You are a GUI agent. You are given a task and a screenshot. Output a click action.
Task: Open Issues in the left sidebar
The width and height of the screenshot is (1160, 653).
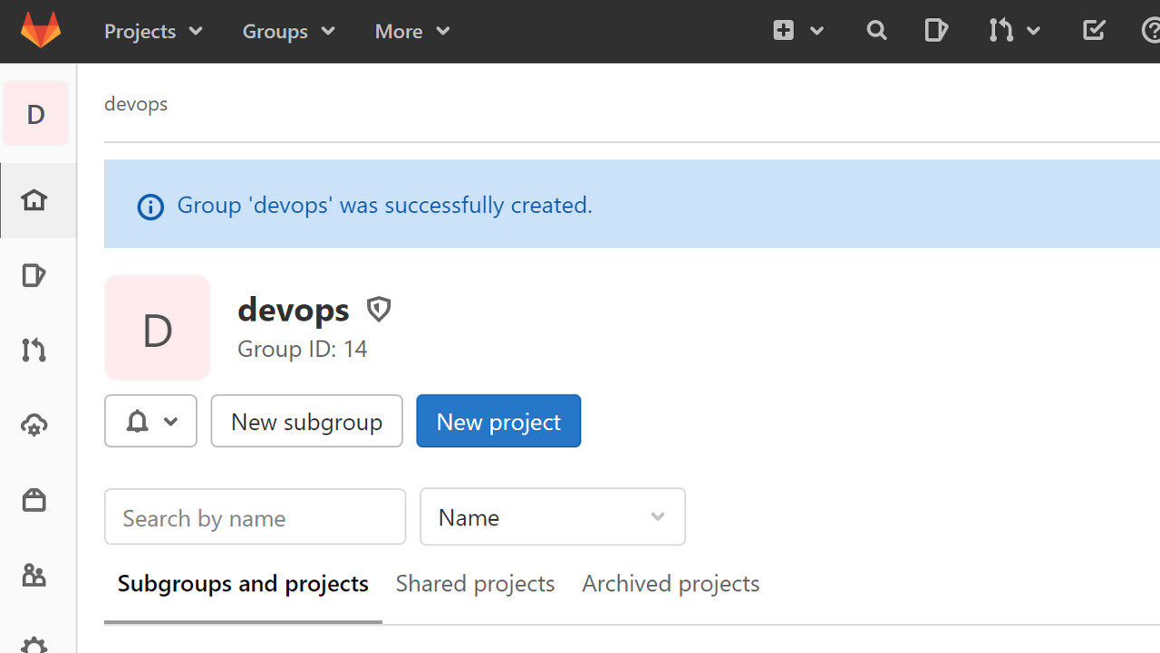click(34, 275)
